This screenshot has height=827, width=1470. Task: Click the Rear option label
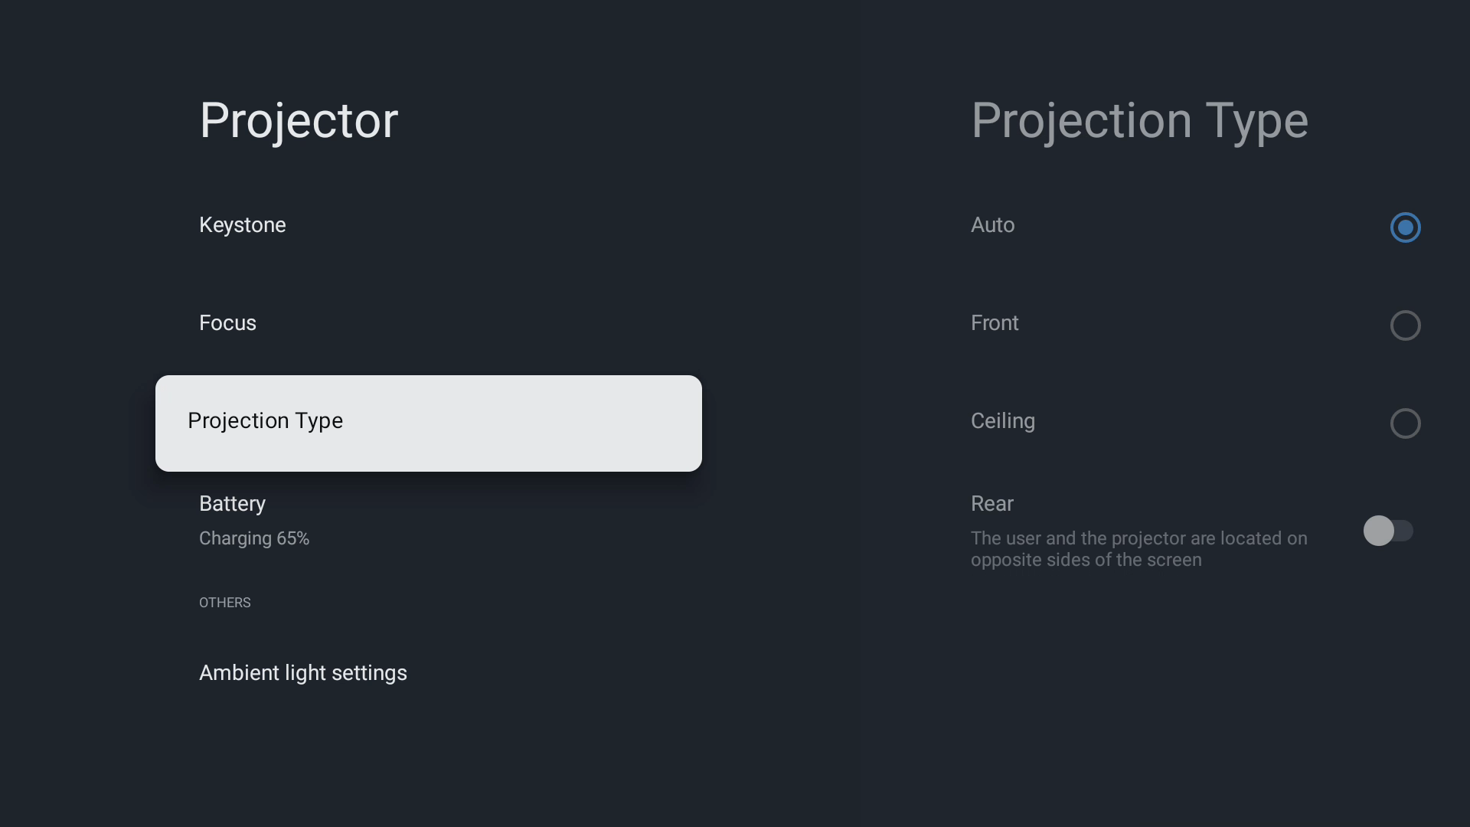pos(991,504)
